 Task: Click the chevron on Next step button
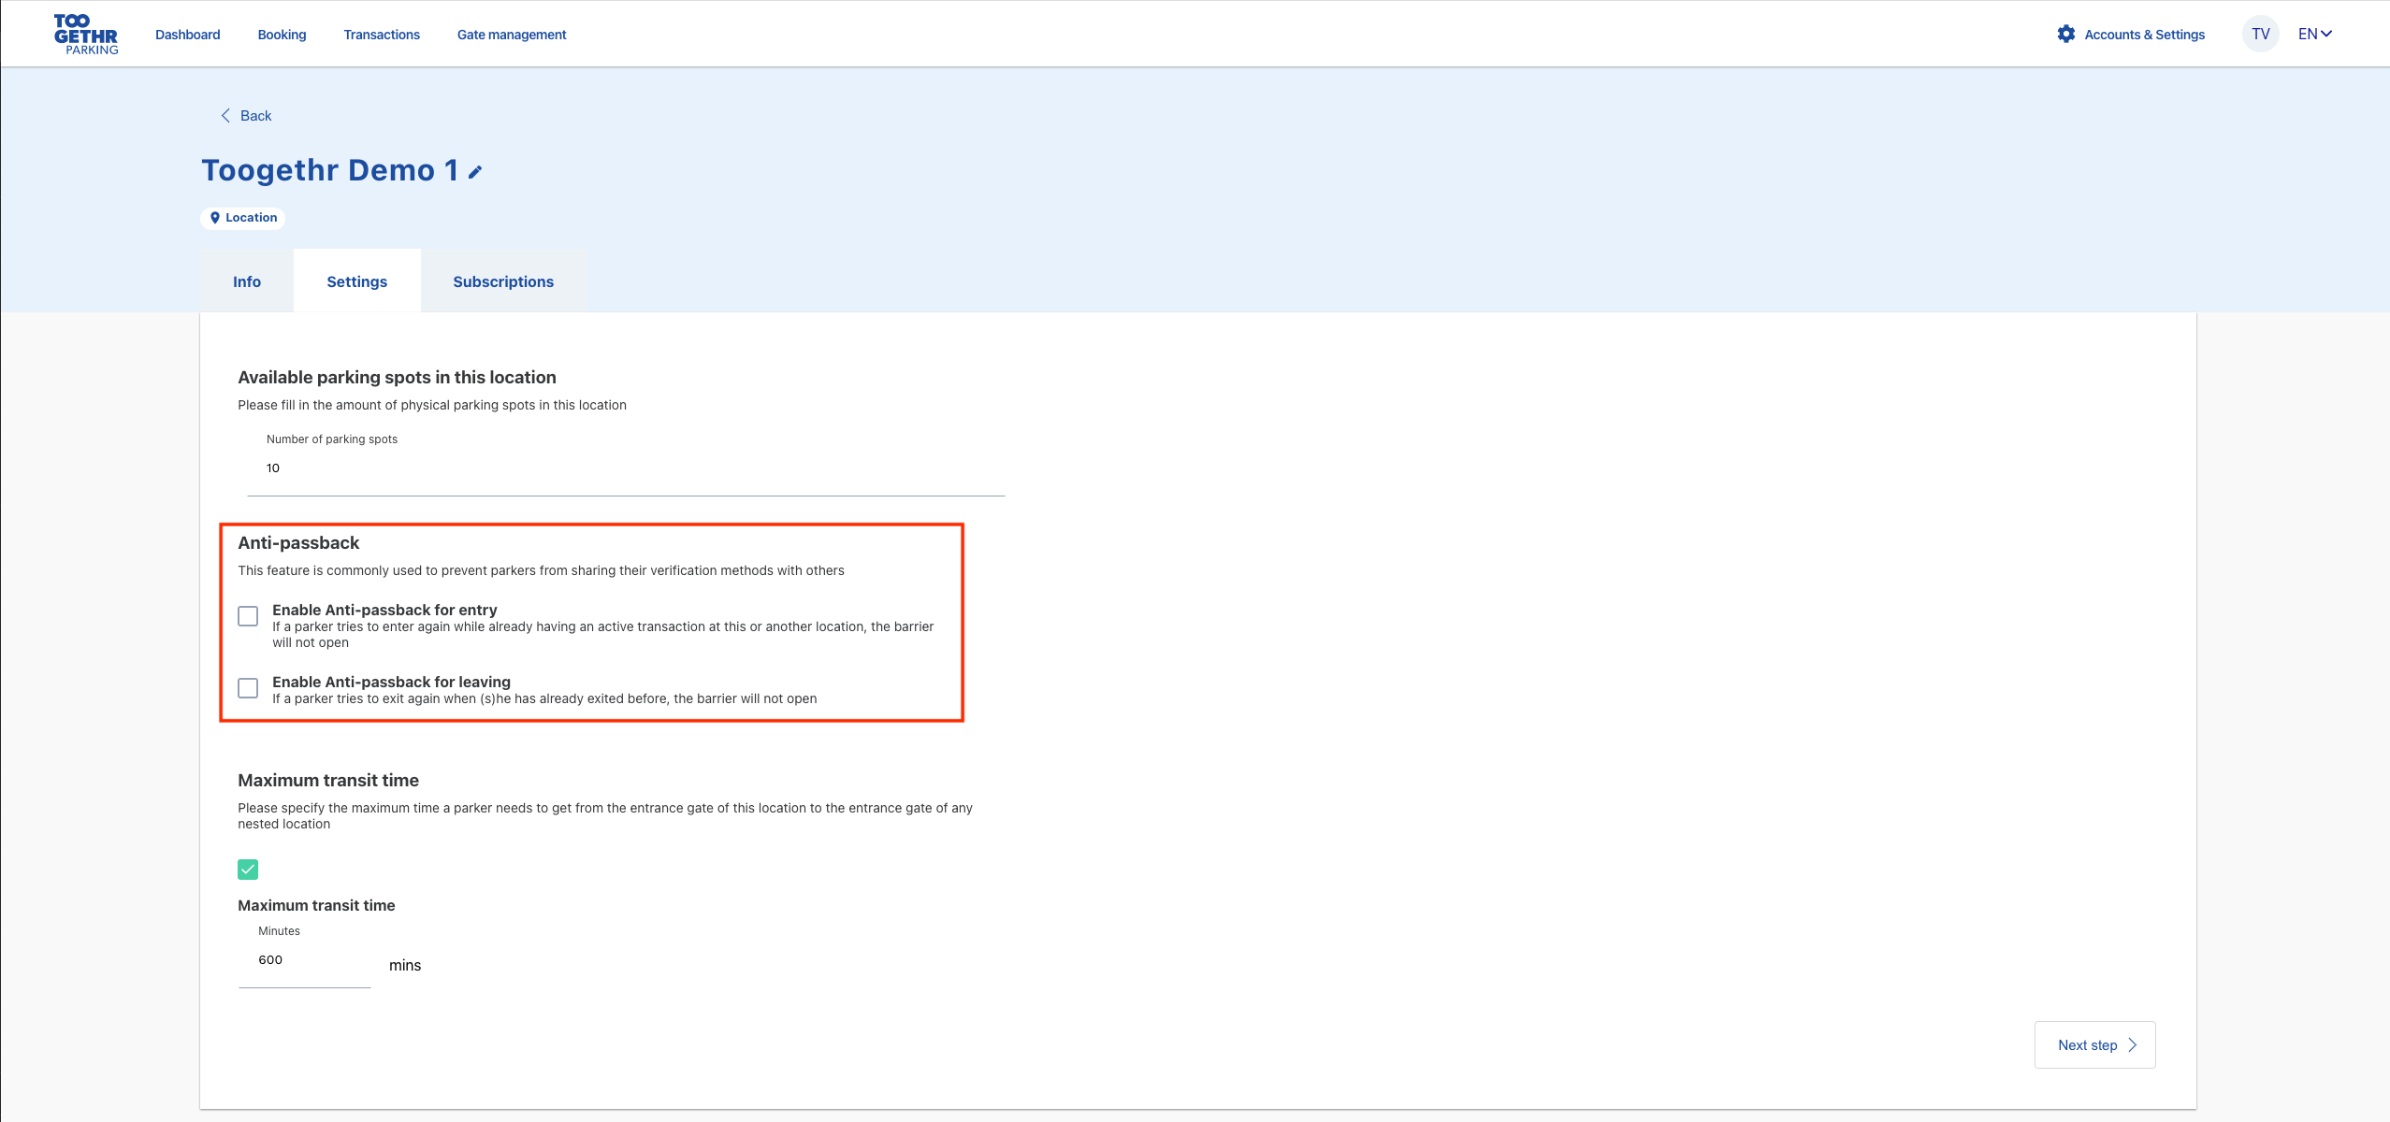coord(2132,1045)
